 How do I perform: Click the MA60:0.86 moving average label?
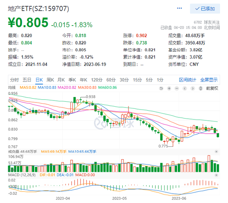tap(107, 87)
